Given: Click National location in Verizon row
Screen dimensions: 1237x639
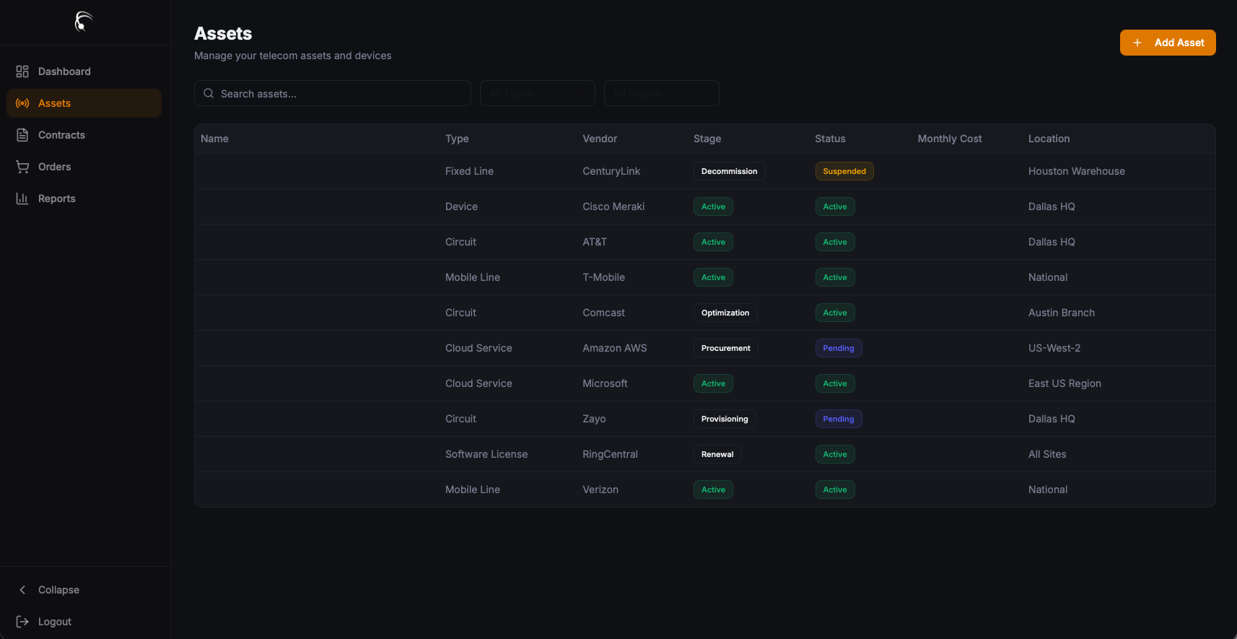Looking at the screenshot, I should (x=1048, y=490).
